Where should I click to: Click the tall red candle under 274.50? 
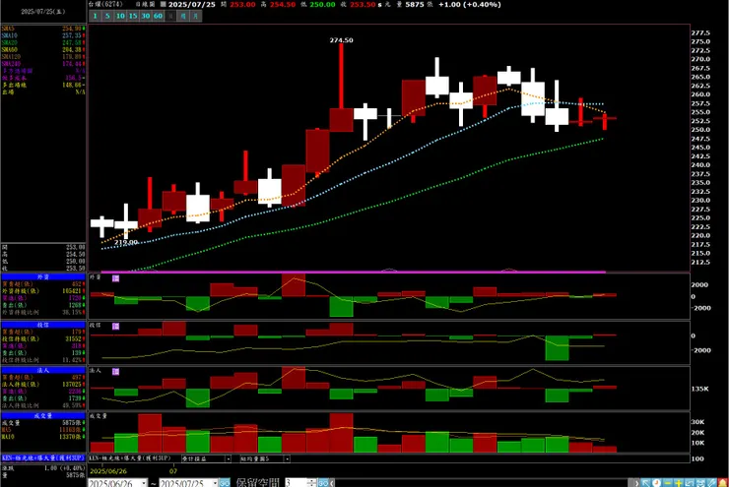coord(341,88)
